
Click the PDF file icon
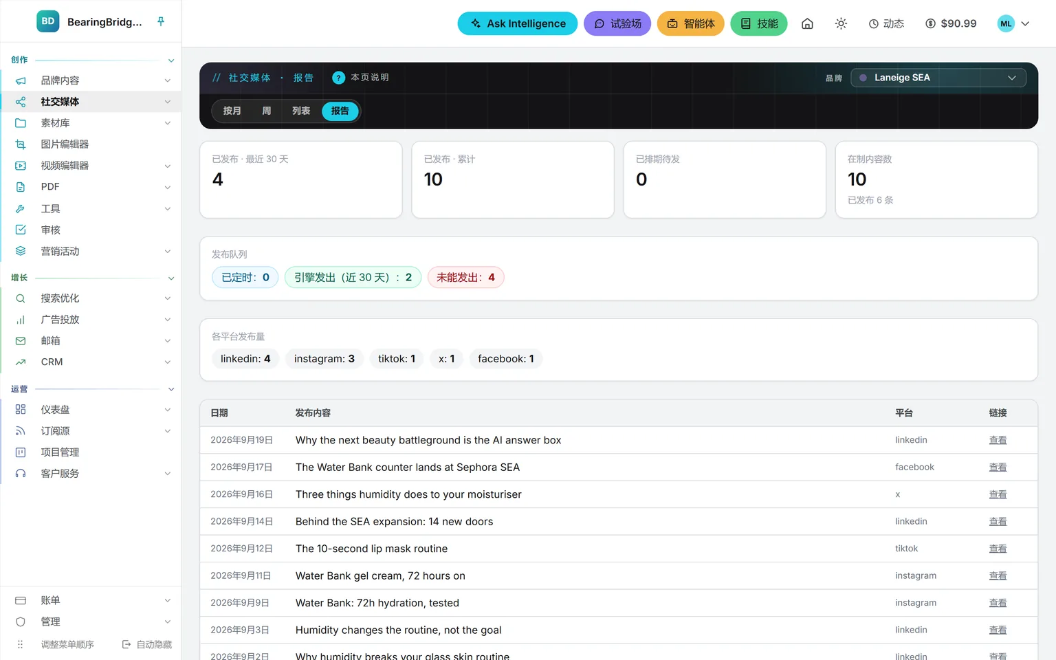pyautogui.click(x=21, y=187)
